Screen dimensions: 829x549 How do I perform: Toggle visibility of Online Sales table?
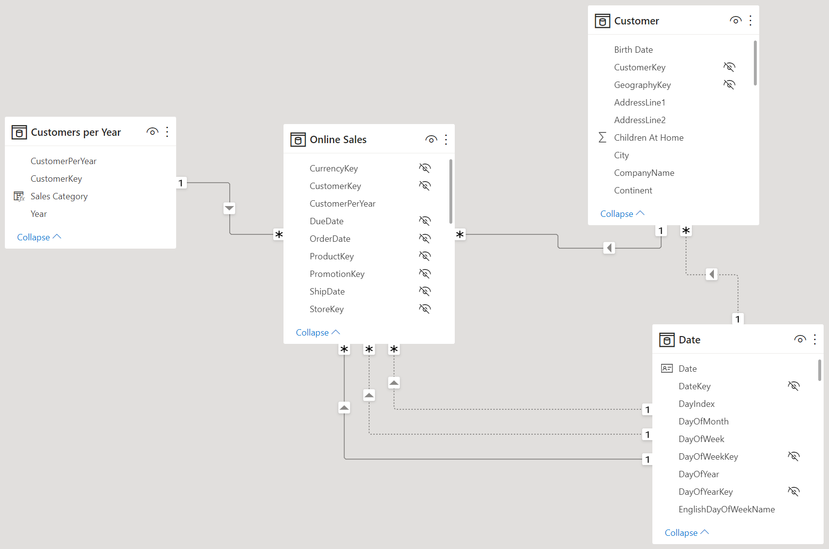pos(431,140)
